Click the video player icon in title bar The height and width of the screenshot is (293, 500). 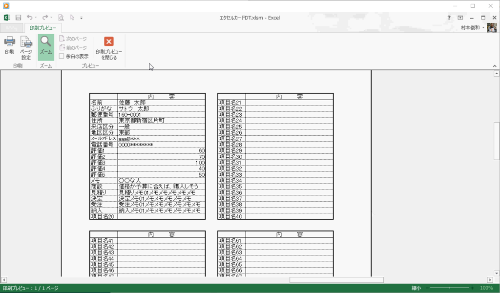pyautogui.click(x=6, y=6)
